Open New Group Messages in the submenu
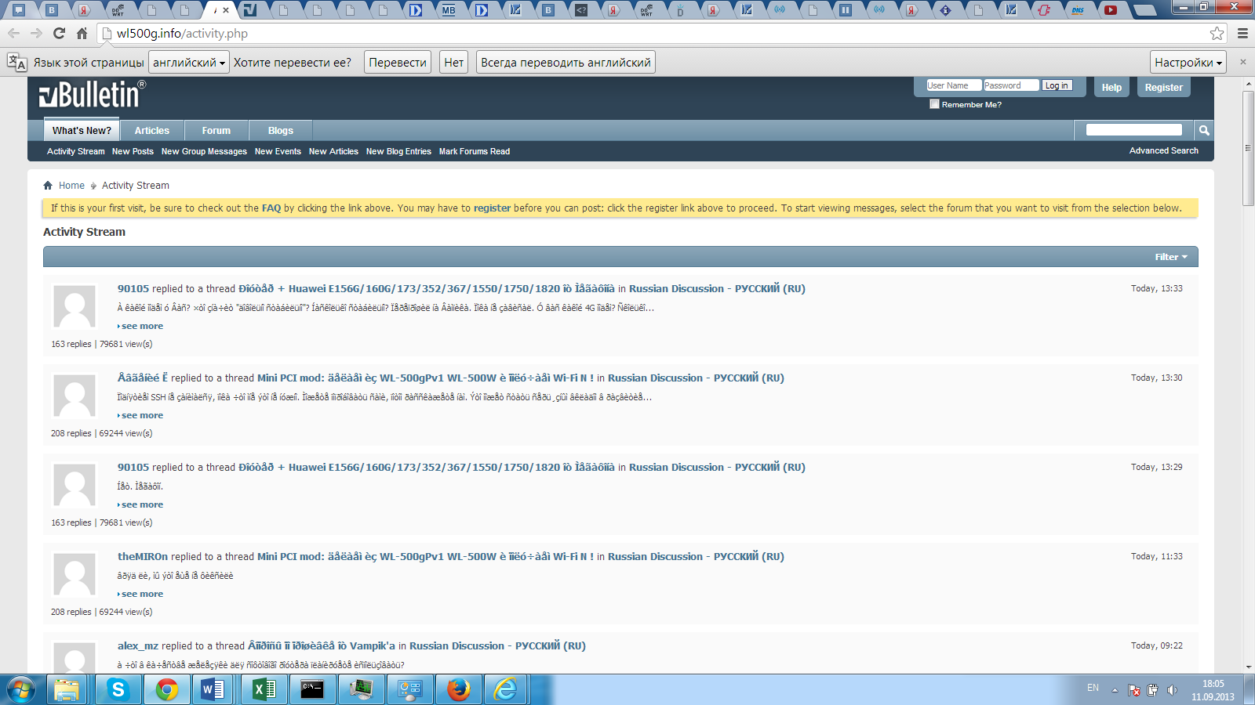 [204, 151]
